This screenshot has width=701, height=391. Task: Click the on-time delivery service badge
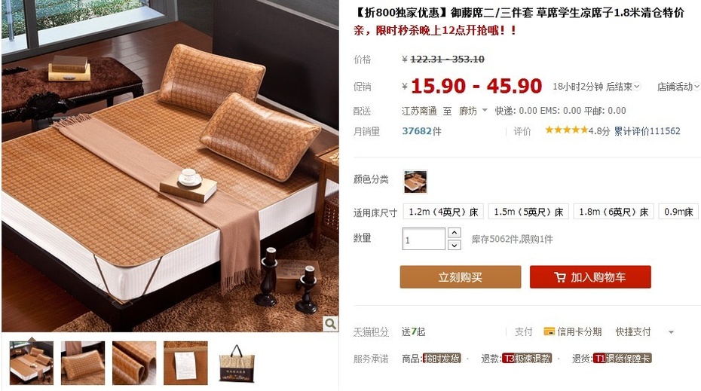[442, 359]
